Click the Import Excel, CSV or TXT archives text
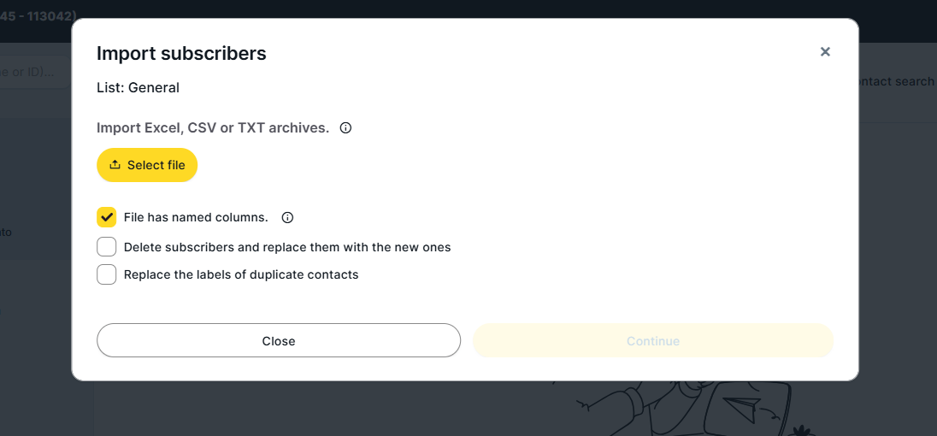Image resolution: width=937 pixels, height=436 pixels. click(213, 128)
